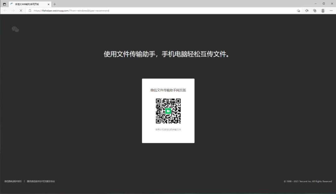The image size is (336, 194).
Task: Open the browser profile menu
Action: (323, 11)
